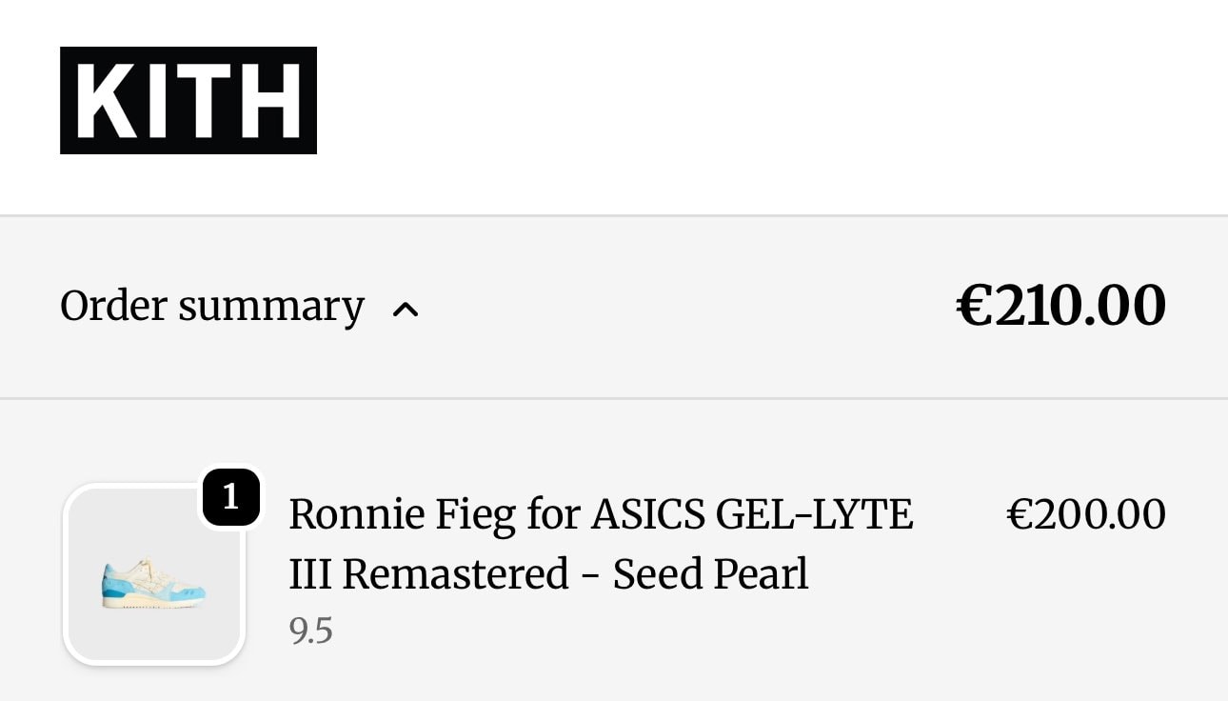Collapse order summary with the chevron arrow

[x=406, y=309]
